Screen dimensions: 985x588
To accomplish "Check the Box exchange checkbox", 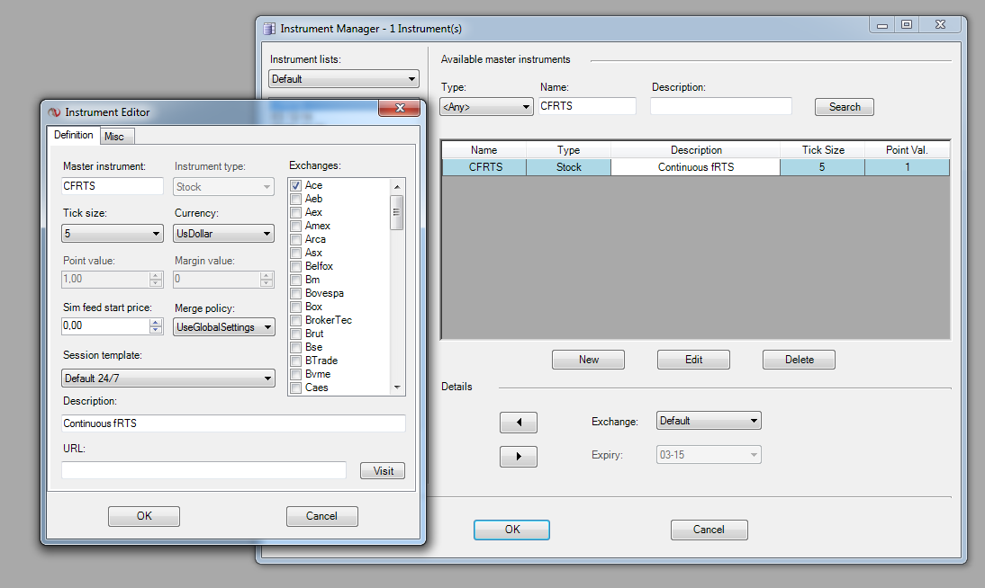I will pos(296,307).
